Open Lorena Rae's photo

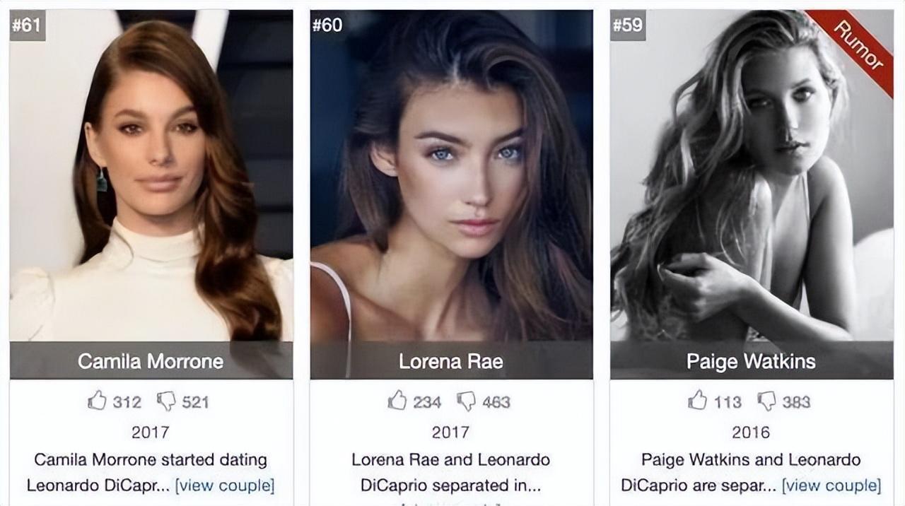[451, 175]
